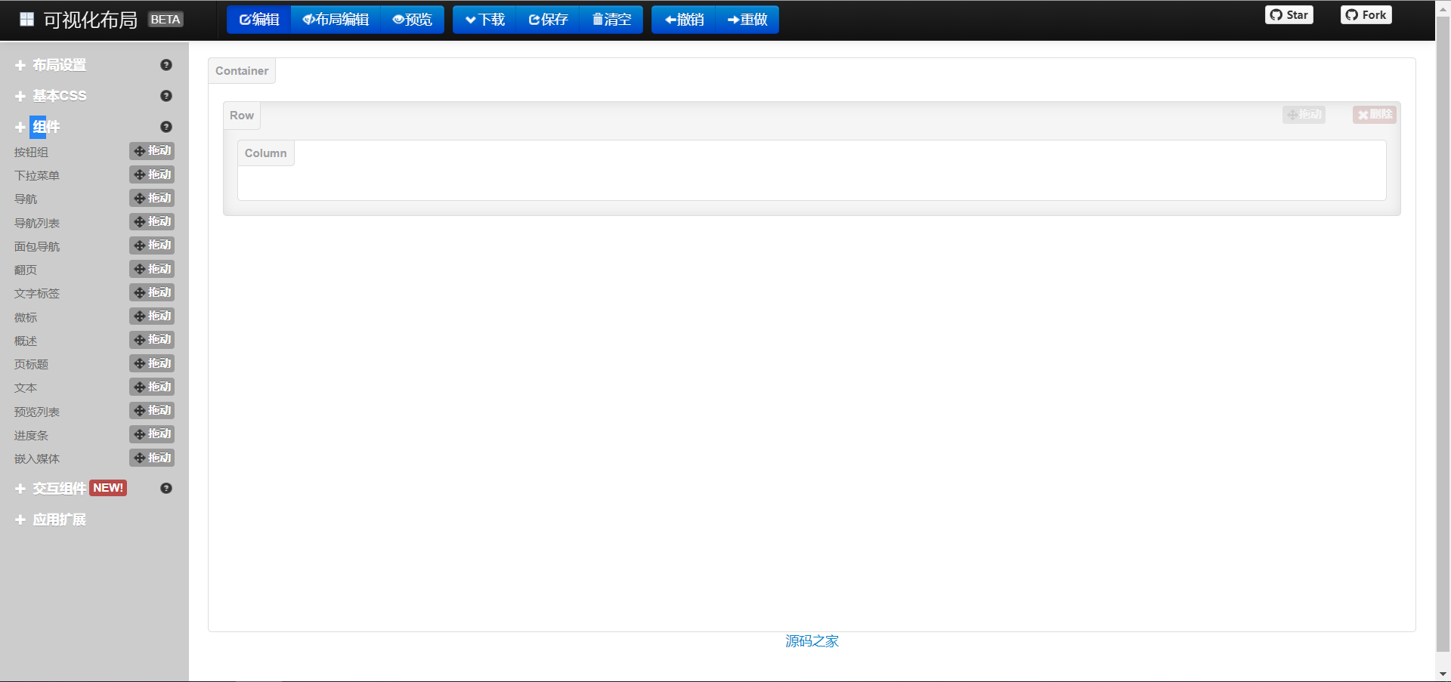Viewport: 1451px width, 682px height.
Task: Open help icon beside 组件
Action: click(x=166, y=127)
